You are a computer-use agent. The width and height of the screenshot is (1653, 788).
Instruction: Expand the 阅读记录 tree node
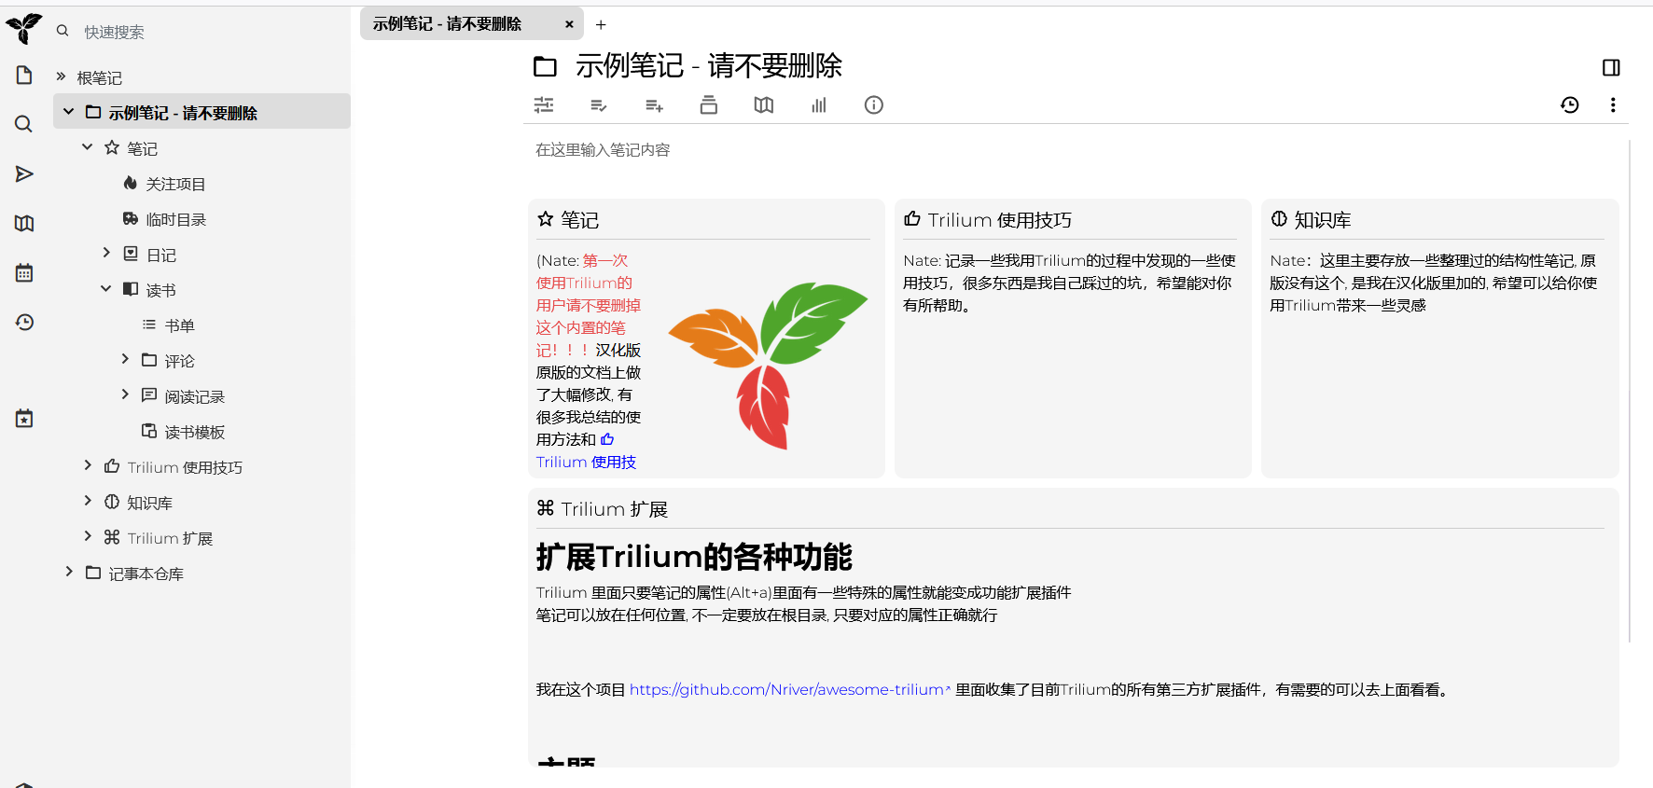pos(124,395)
